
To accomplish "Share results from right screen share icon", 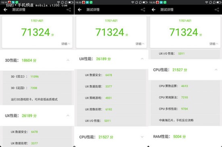I will click(x=217, y=10).
